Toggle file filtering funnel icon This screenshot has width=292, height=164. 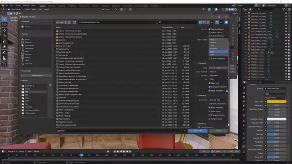click(x=217, y=22)
